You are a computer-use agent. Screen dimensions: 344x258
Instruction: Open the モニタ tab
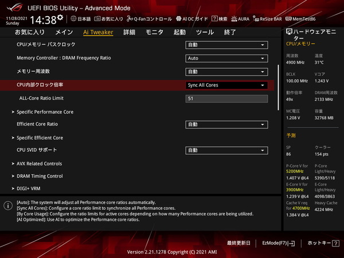tap(154, 32)
